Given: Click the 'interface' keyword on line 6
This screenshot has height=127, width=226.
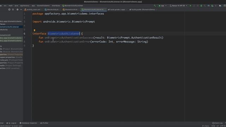Looking at the screenshot, I should point(39,34).
